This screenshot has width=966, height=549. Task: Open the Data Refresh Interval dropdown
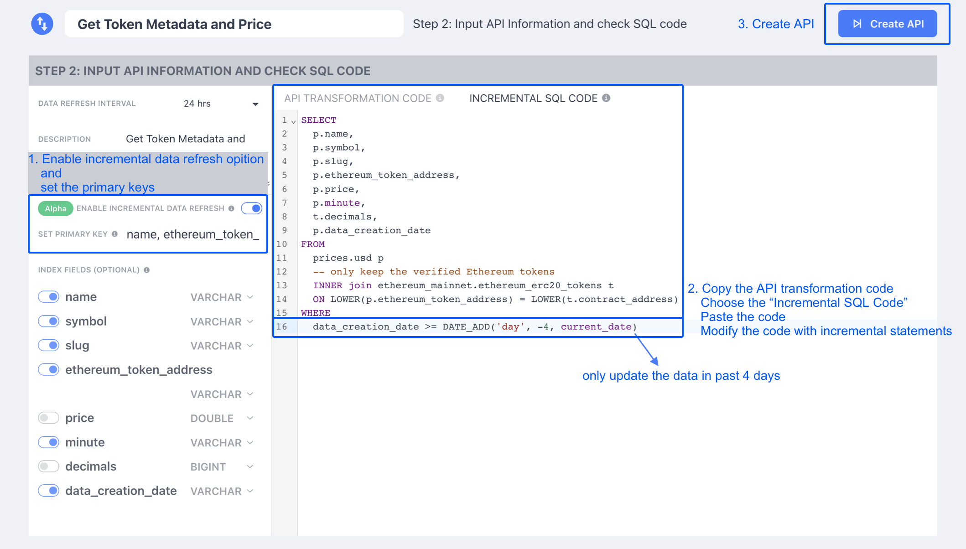click(221, 104)
